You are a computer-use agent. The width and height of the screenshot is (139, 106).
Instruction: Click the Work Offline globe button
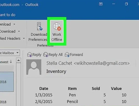pos(57,32)
